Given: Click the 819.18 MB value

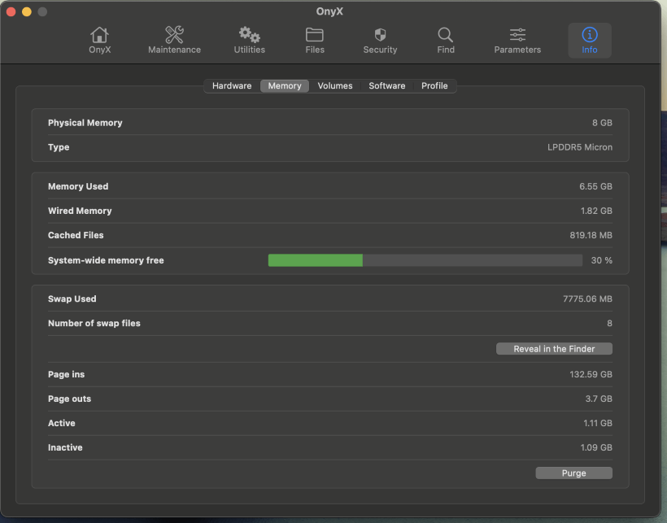Looking at the screenshot, I should [591, 235].
